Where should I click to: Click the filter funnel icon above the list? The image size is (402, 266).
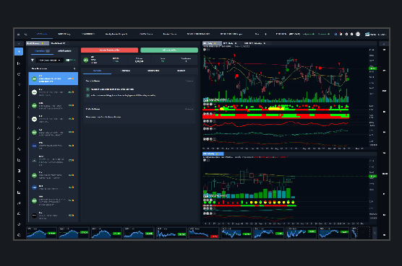(33, 61)
